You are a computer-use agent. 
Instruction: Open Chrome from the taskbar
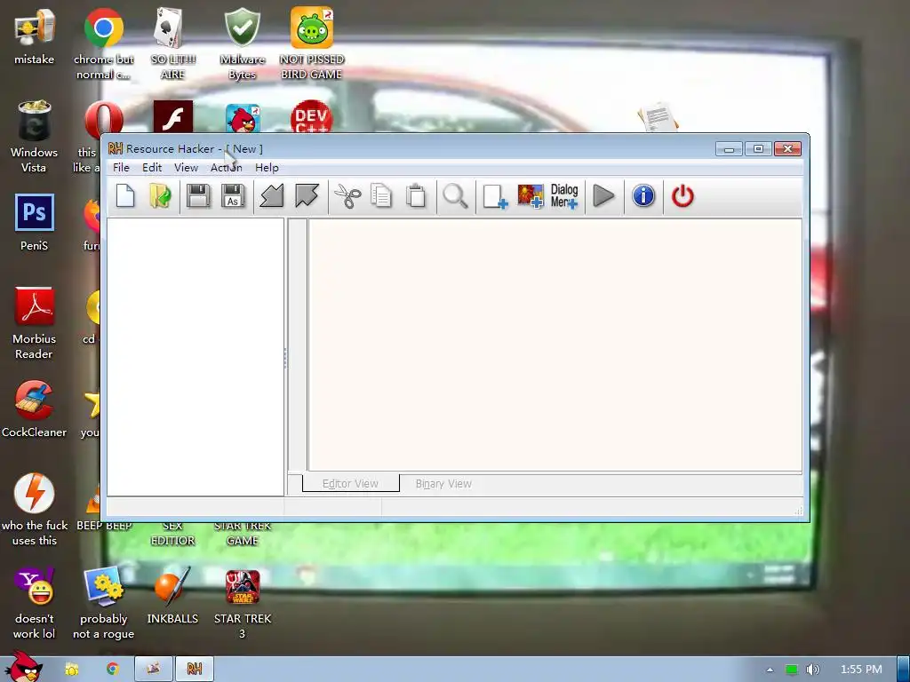tap(113, 670)
